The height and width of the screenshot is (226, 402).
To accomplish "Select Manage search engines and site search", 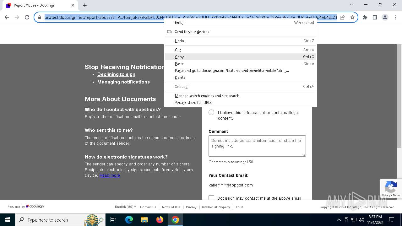I will click(x=240, y=96).
